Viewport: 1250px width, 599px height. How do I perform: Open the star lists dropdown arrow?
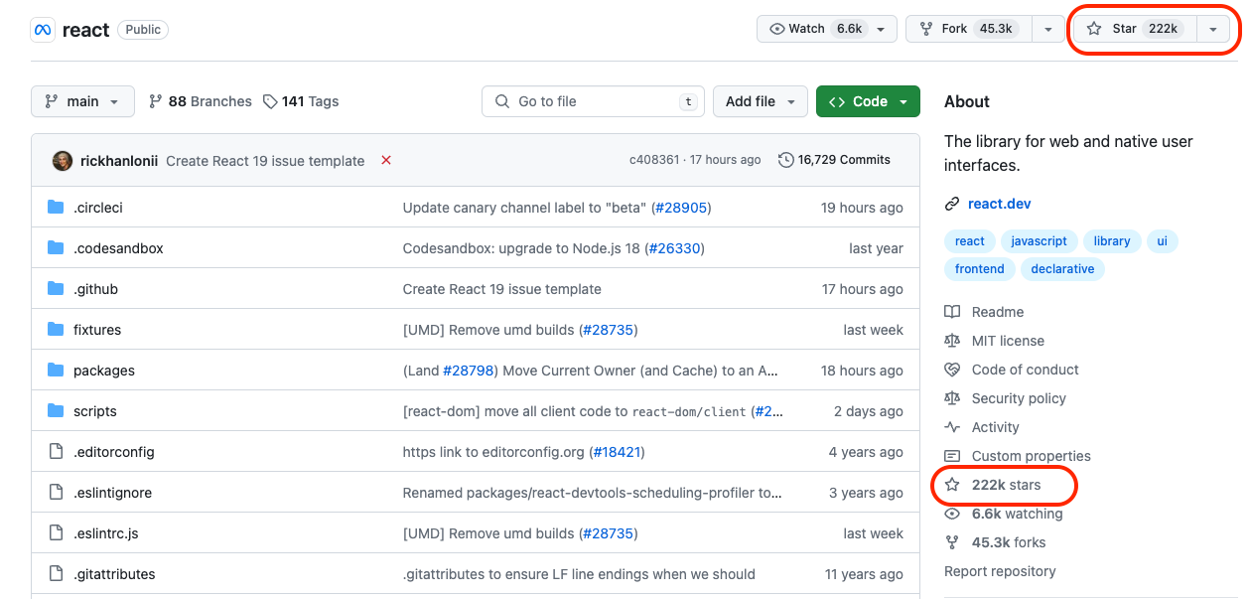click(1213, 29)
